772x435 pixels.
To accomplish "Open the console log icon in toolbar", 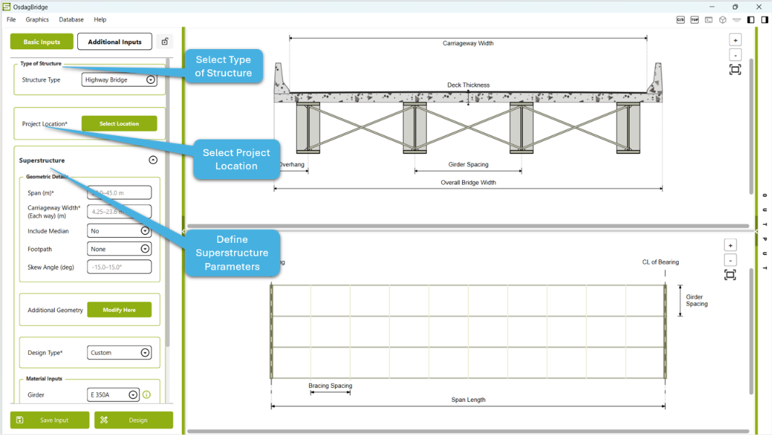I will [708, 20].
